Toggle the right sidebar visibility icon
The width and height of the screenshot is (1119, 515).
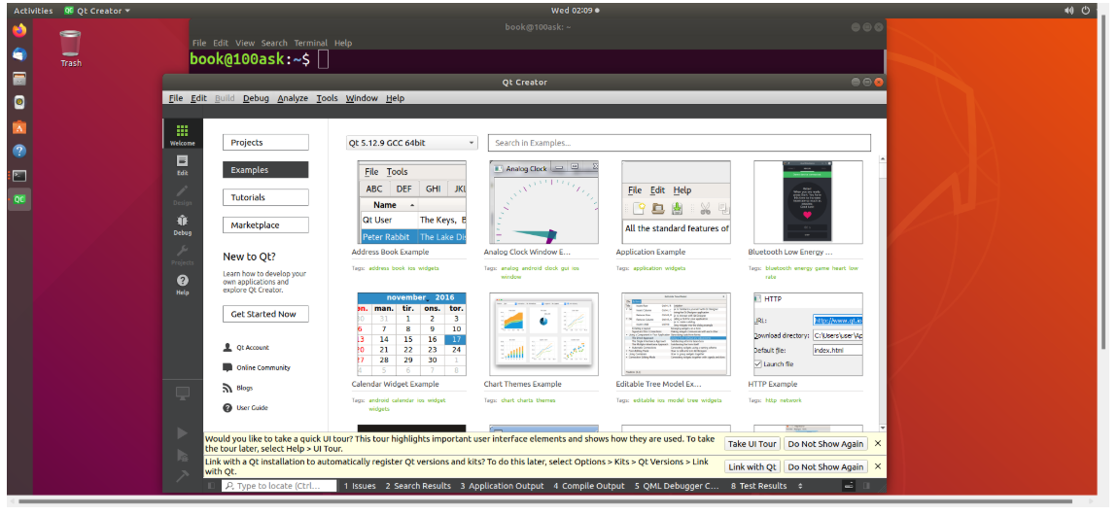[x=867, y=486]
